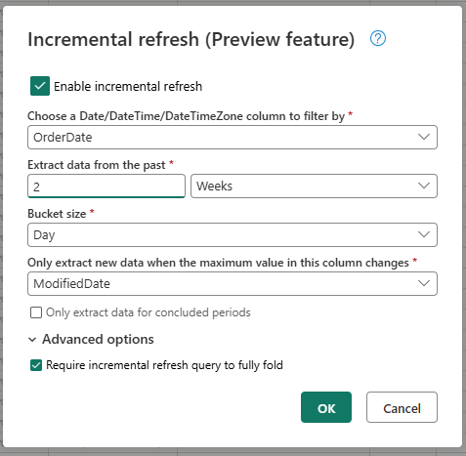Click the chevron arrow in the Weeks dropdown
This screenshot has height=456, width=466.
pos(424,186)
